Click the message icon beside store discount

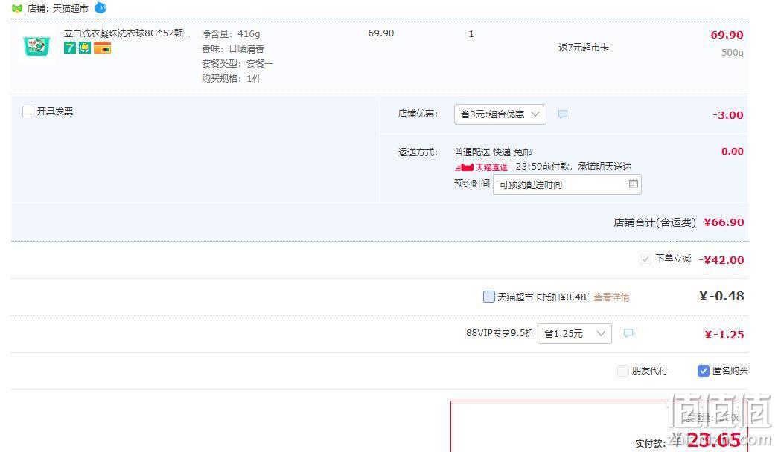563,114
